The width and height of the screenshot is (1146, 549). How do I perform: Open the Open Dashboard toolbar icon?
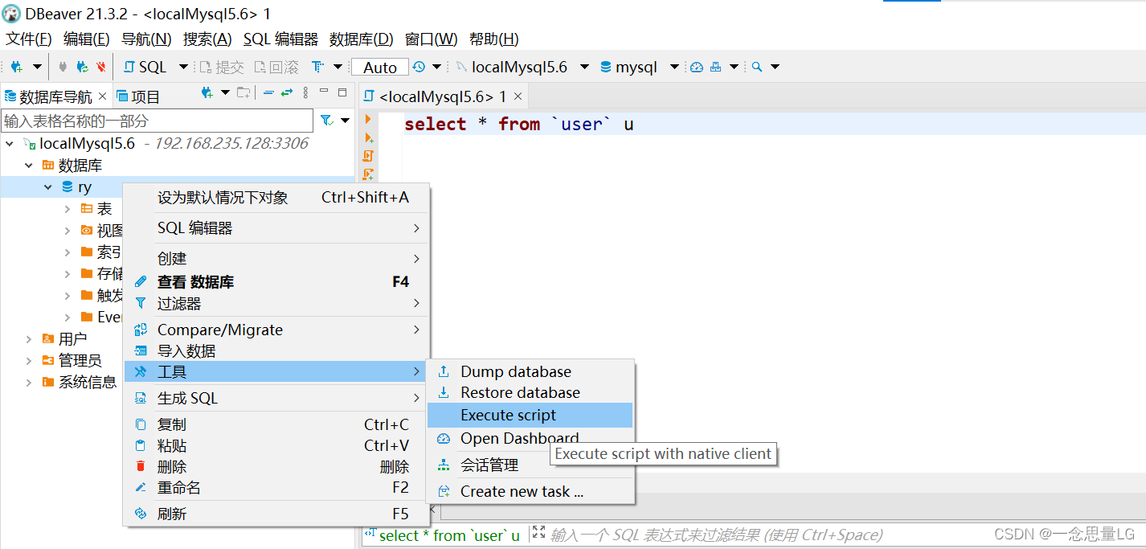[x=697, y=67]
